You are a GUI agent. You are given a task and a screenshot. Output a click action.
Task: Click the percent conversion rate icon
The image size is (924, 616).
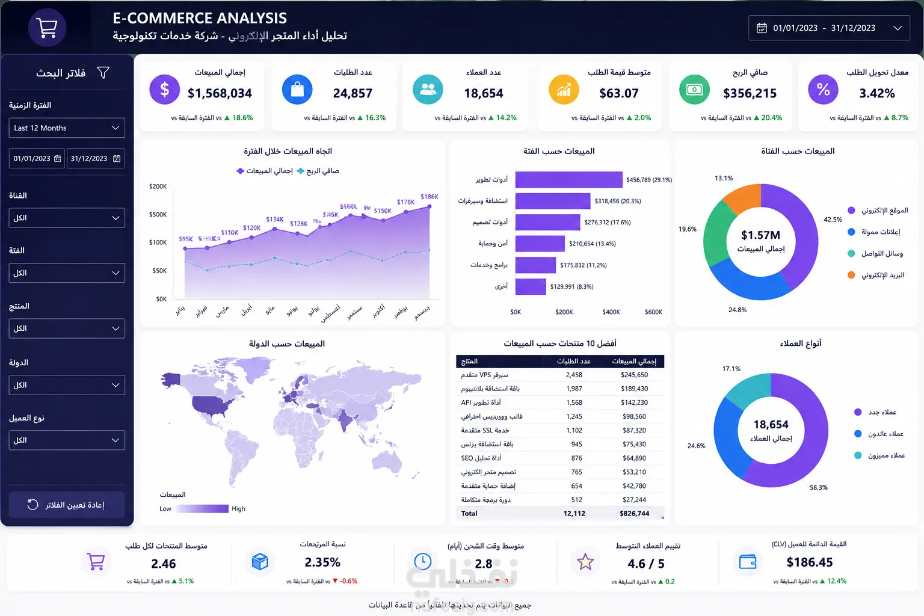click(824, 90)
